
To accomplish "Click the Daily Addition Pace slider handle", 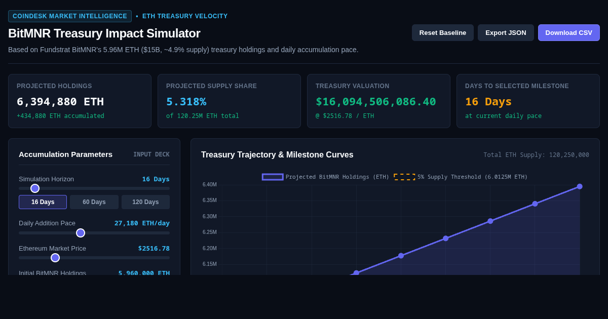I will 81,233.
